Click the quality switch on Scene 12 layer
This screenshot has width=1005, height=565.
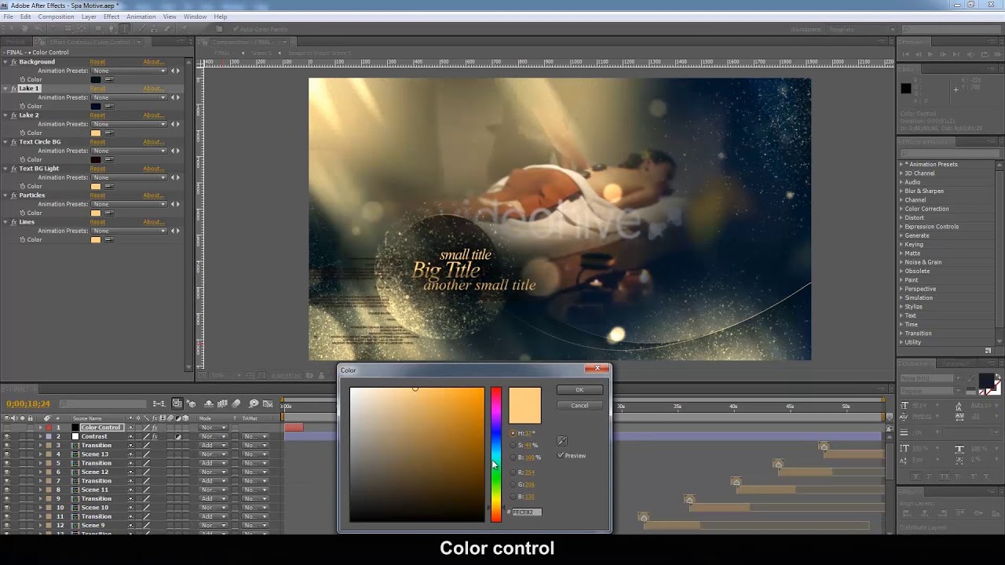146,472
